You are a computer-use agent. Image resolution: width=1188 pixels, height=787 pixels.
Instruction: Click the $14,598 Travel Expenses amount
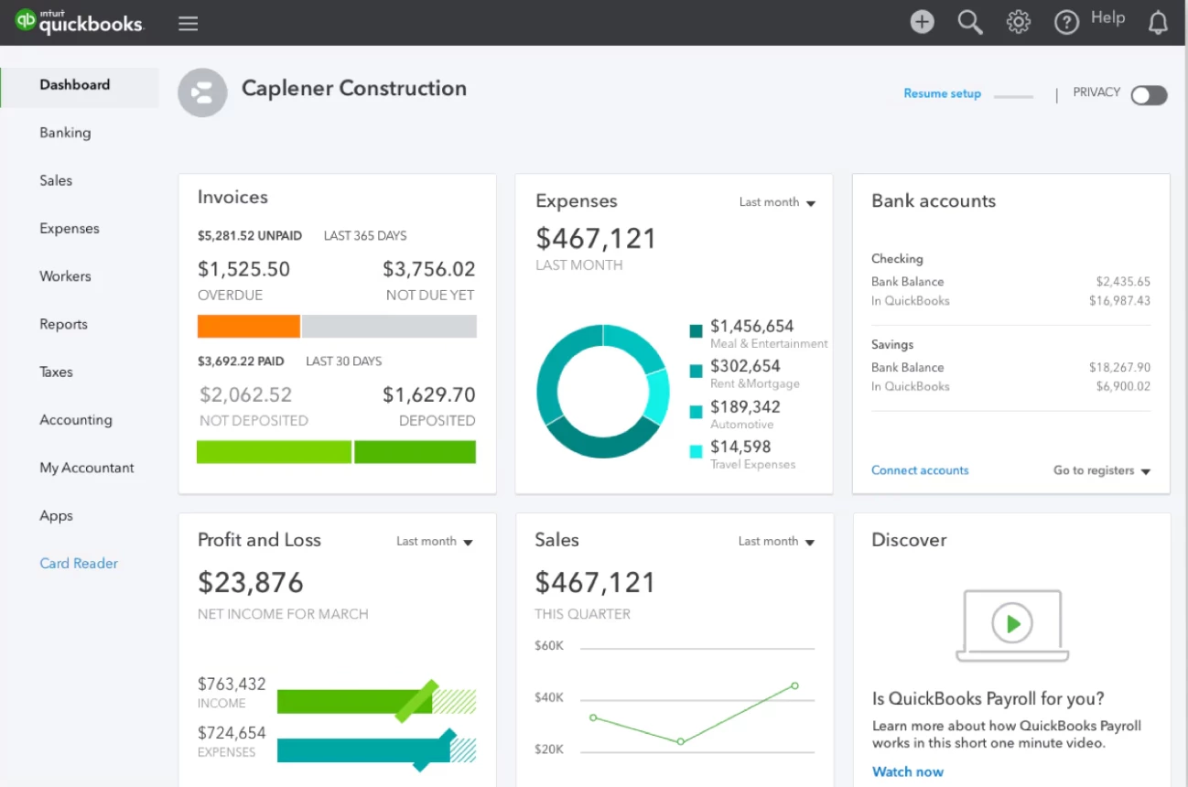tap(740, 447)
